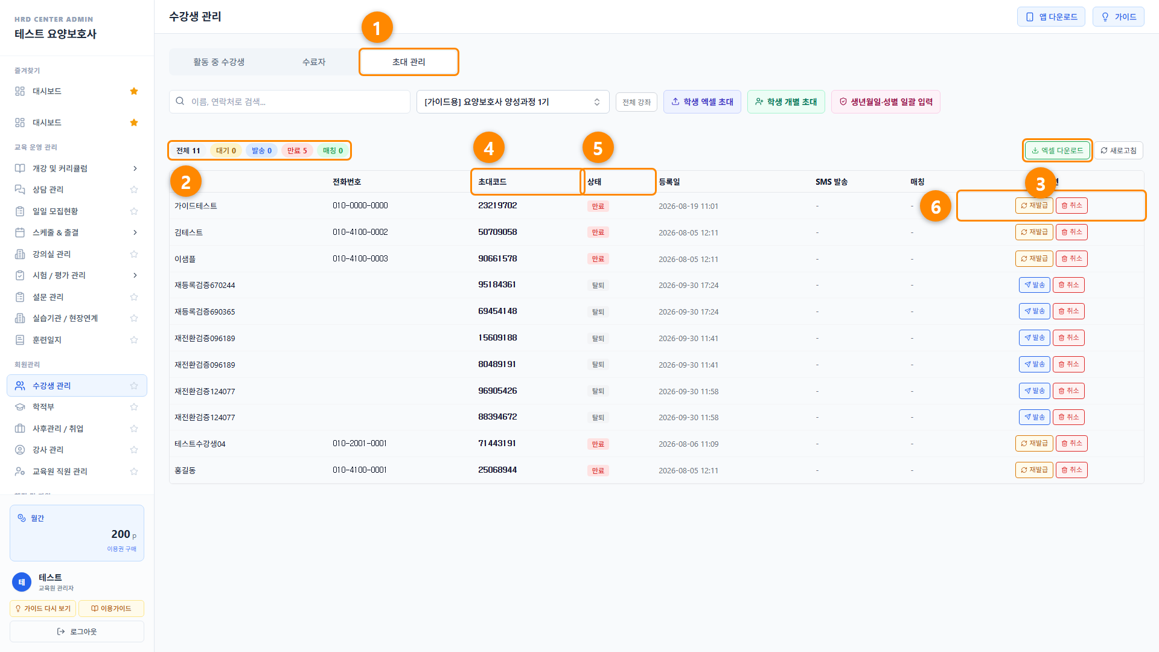Click the 전체 강좌 button
The height and width of the screenshot is (652, 1159).
tap(636, 102)
